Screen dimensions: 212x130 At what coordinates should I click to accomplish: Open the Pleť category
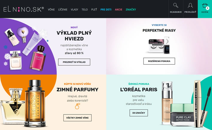94,10
